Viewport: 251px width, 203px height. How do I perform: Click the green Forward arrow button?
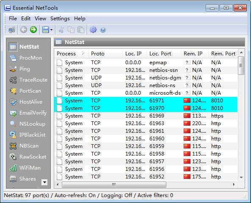point(33,30)
